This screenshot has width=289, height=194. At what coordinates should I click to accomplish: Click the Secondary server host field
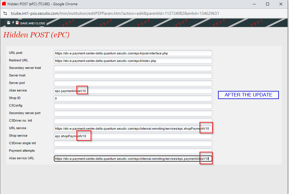point(133,68)
